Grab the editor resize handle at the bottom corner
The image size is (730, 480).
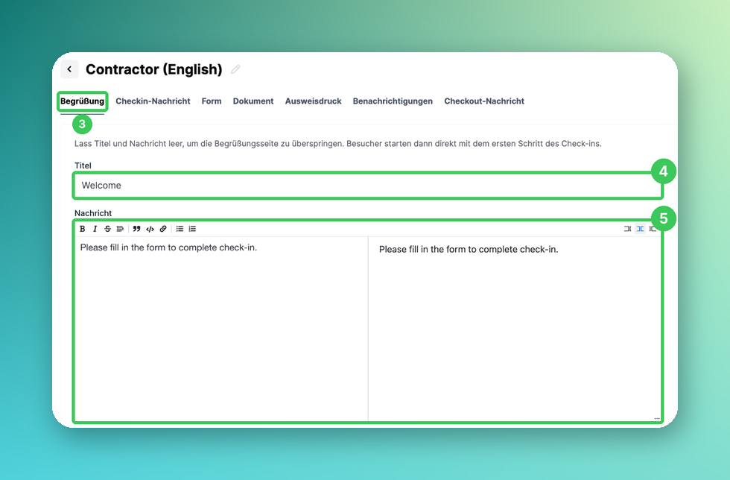[x=656, y=418]
